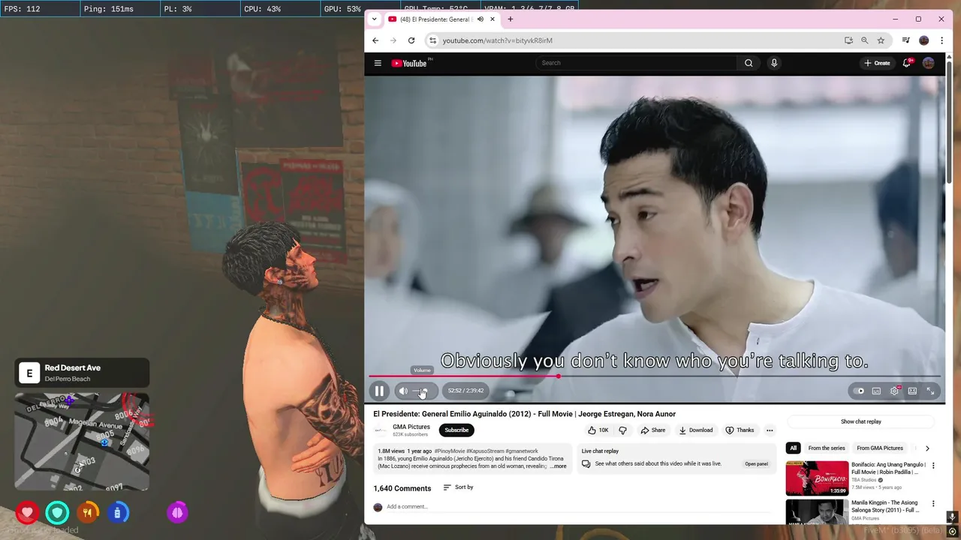
Task: Open the GMA Pictures channel name
Action: coord(411,427)
